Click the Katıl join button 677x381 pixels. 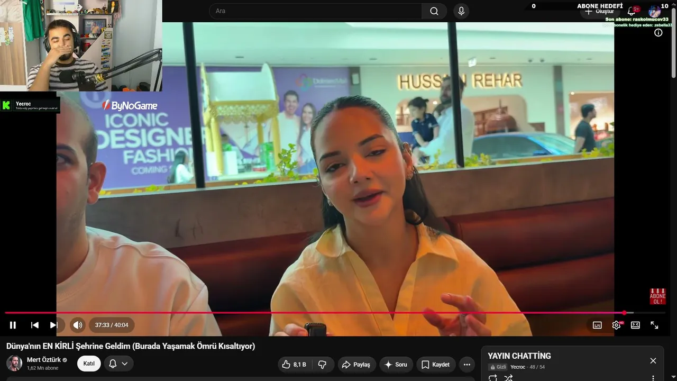pos(89,364)
